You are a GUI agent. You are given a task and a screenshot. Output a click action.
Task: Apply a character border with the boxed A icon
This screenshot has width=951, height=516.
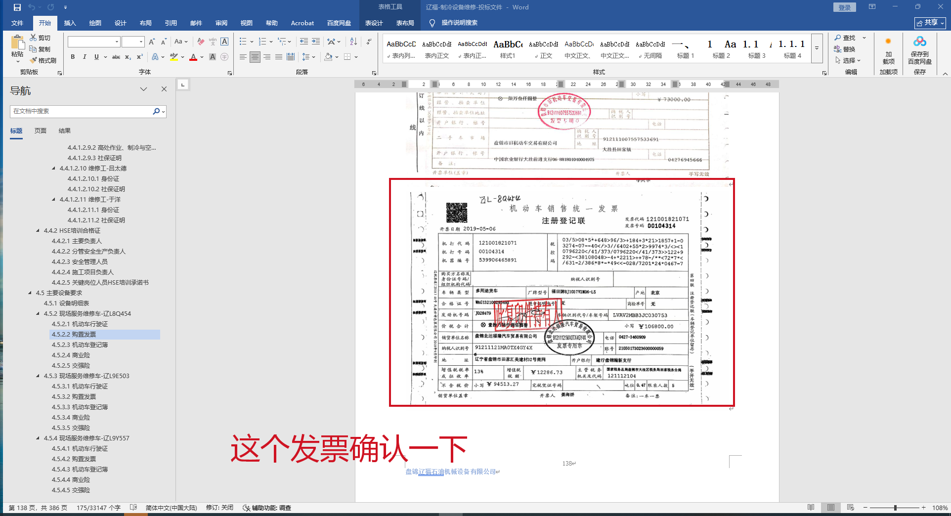pos(224,42)
